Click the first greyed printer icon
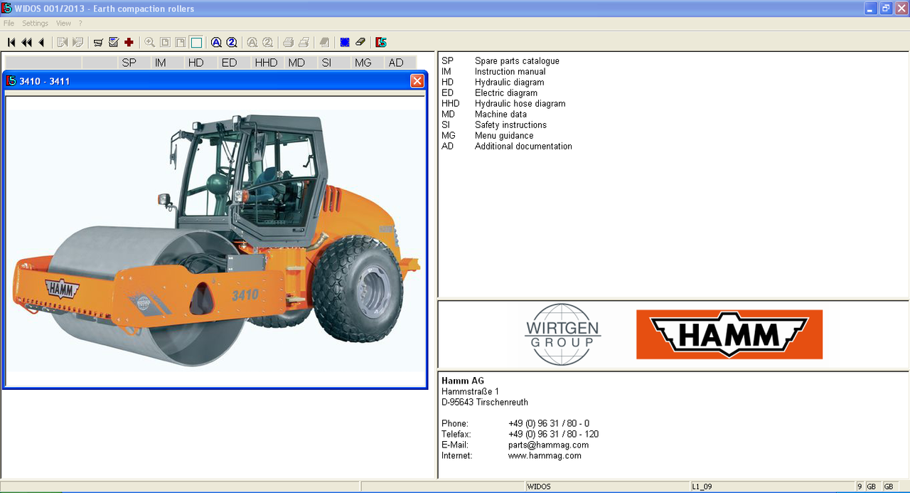 click(288, 43)
